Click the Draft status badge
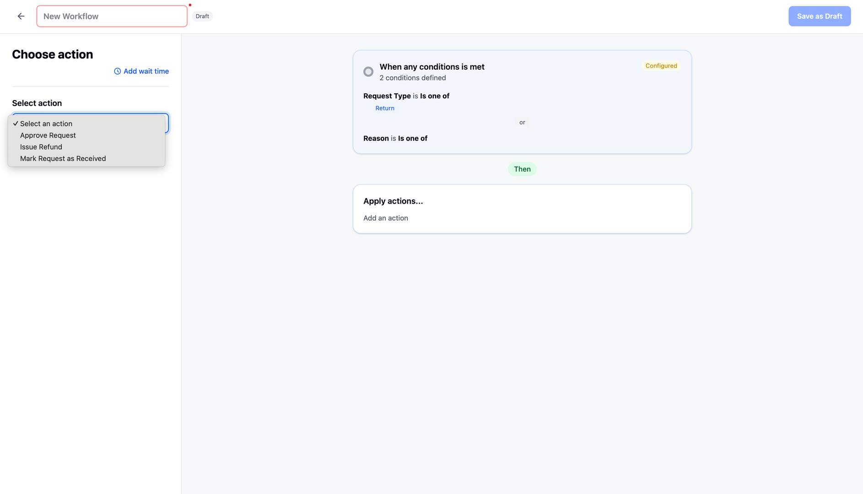 (x=202, y=16)
